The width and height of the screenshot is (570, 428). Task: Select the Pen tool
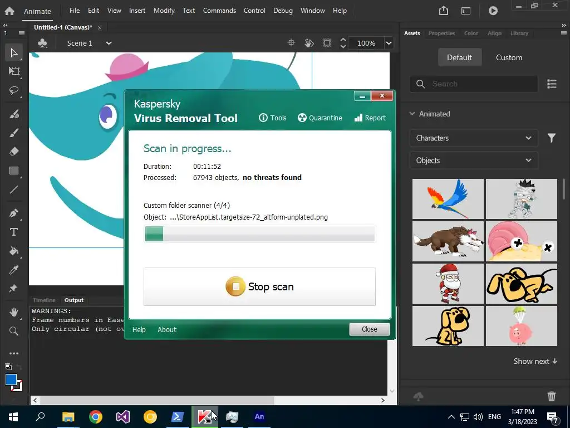[x=14, y=213]
